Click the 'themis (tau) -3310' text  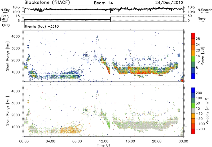[x=42, y=26]
